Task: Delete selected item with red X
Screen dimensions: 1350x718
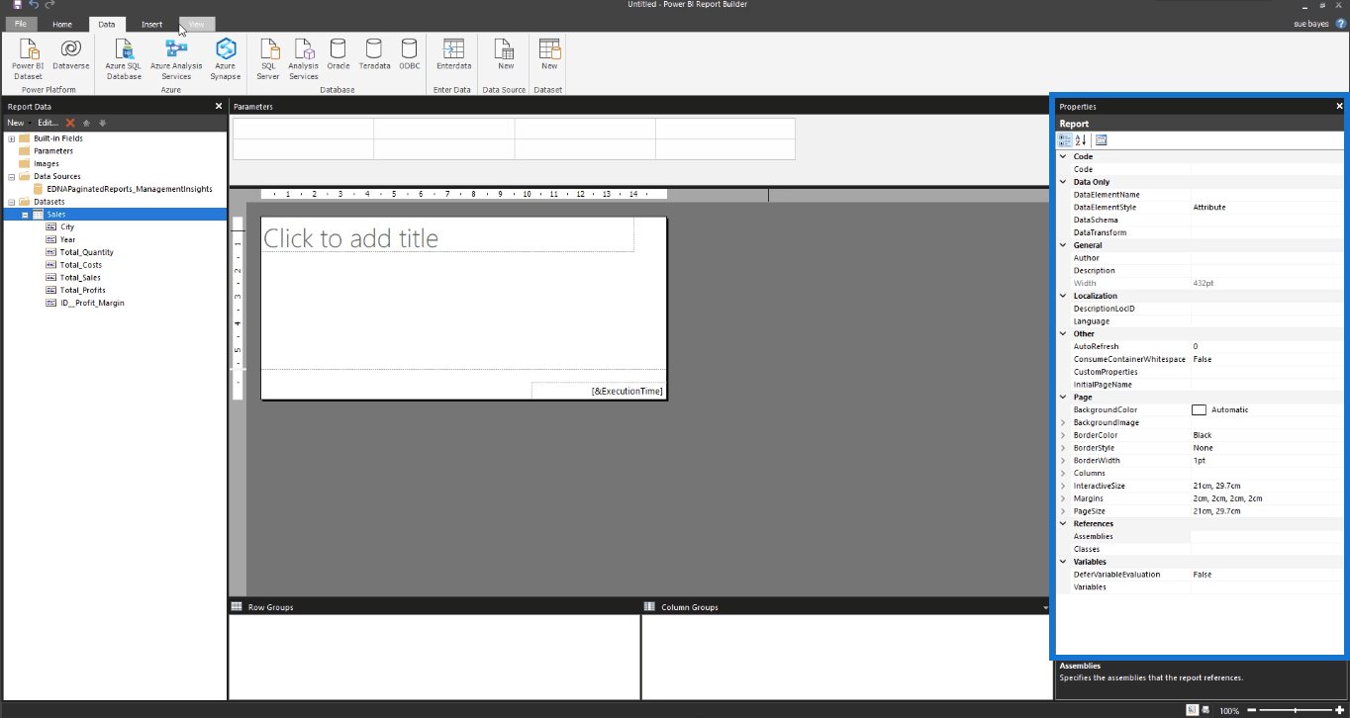Action: point(70,123)
